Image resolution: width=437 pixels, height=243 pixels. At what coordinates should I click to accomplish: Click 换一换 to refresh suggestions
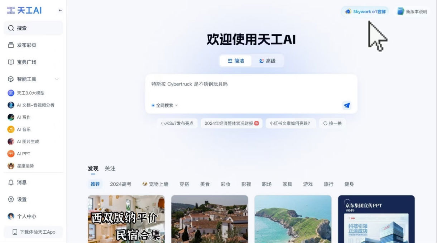332,123
